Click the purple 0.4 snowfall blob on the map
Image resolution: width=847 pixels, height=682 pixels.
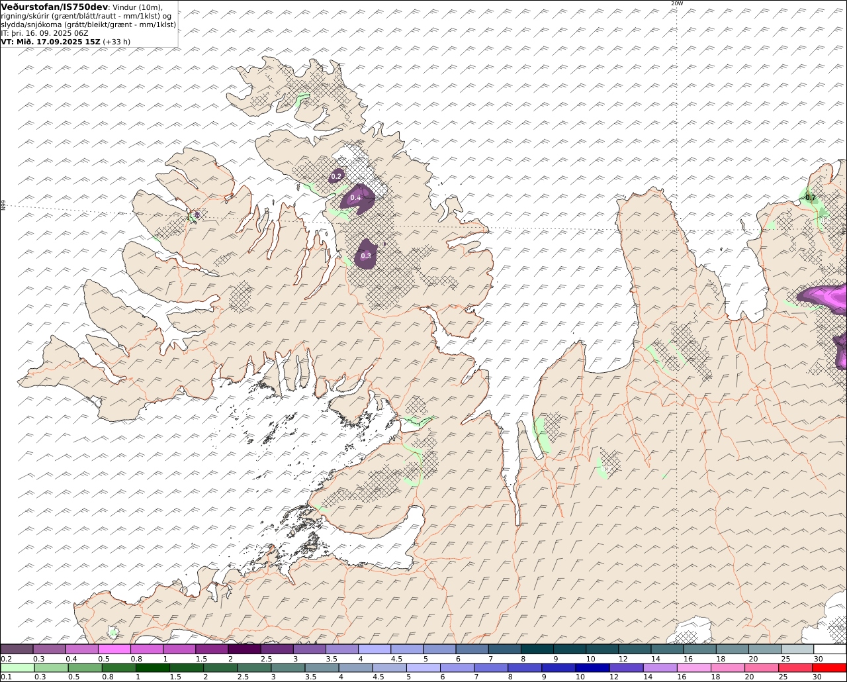[359, 199]
